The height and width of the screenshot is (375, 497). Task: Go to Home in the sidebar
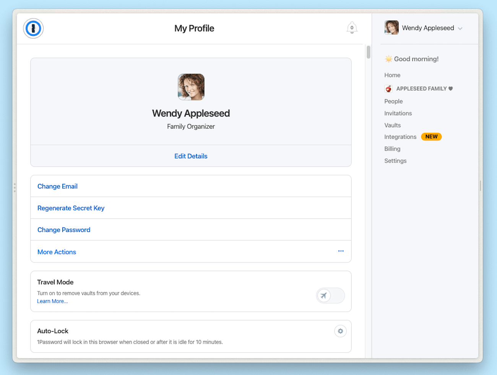392,75
